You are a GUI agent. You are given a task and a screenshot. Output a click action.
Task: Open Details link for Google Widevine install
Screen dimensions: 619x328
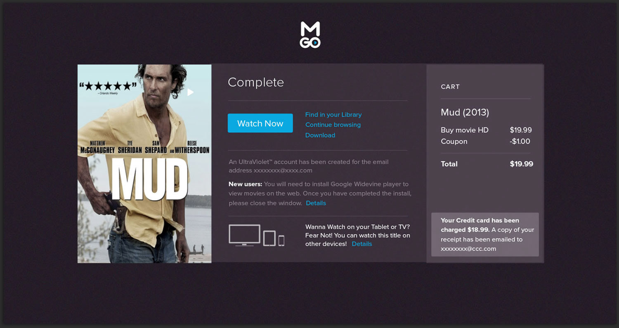[316, 203]
